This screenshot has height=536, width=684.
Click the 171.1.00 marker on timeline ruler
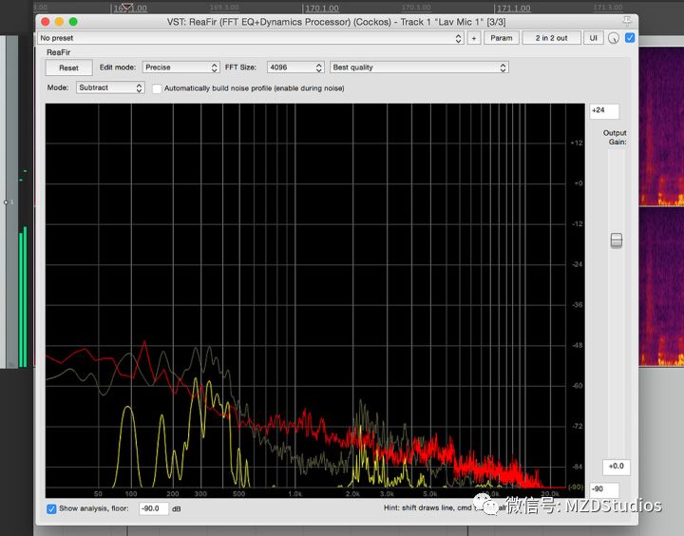point(513,8)
